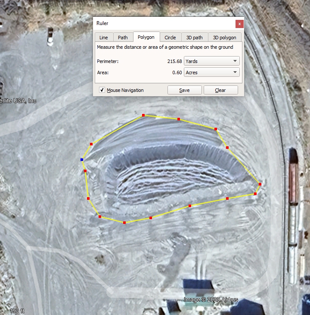Click the Clear button
This screenshot has height=315, width=310.
point(220,90)
